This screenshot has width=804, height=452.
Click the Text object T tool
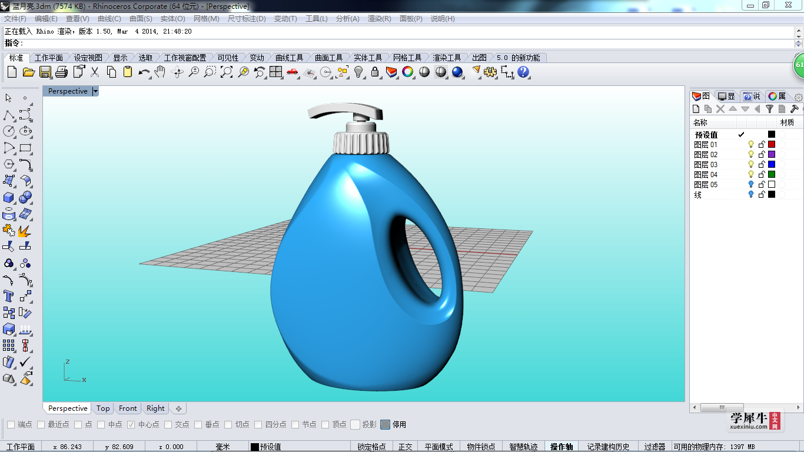9,296
